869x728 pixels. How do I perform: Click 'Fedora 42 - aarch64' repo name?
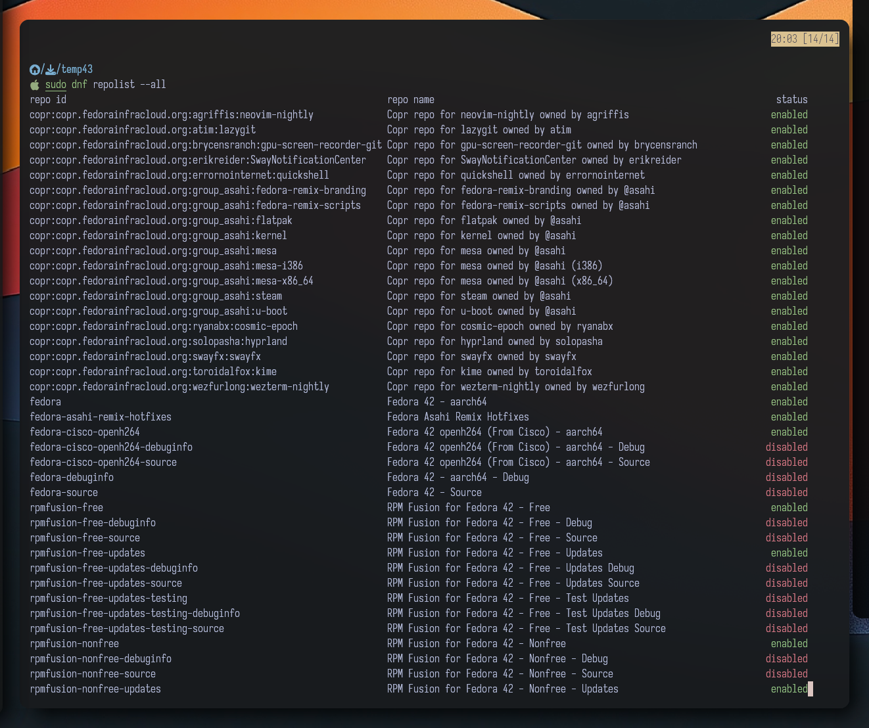(437, 401)
